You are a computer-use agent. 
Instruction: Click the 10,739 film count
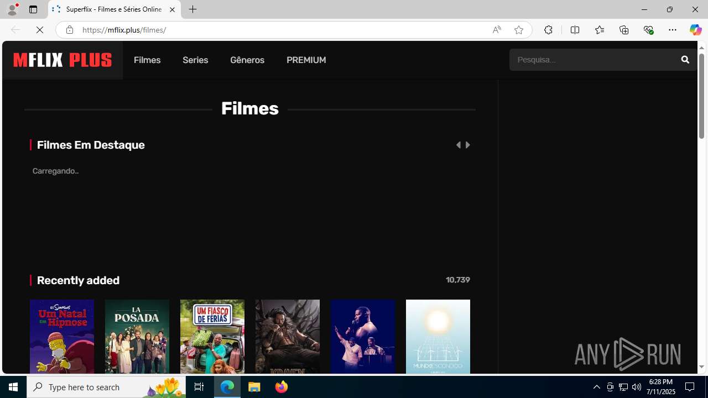(x=458, y=280)
